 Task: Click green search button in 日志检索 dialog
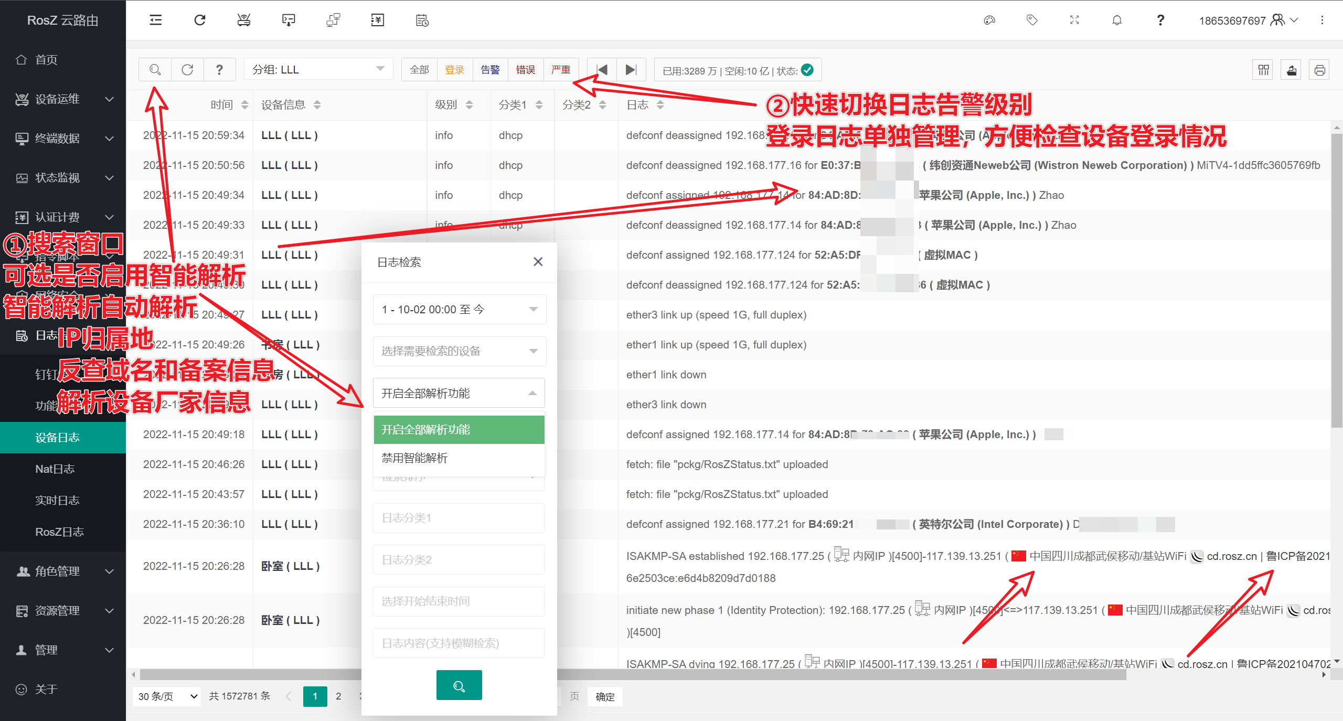(459, 686)
